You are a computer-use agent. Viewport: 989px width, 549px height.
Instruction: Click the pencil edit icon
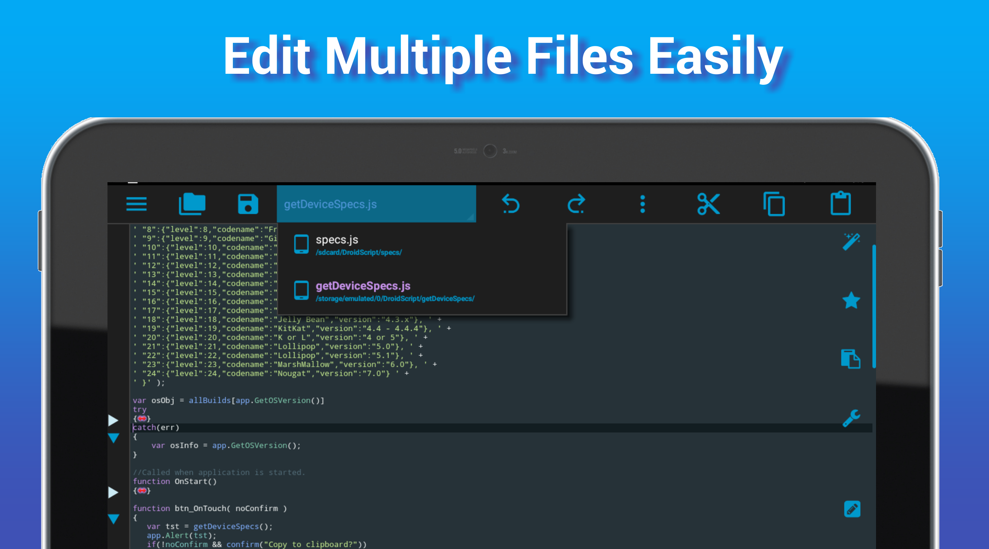(852, 509)
